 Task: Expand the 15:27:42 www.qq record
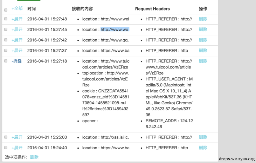pyautogui.click(x=17, y=40)
